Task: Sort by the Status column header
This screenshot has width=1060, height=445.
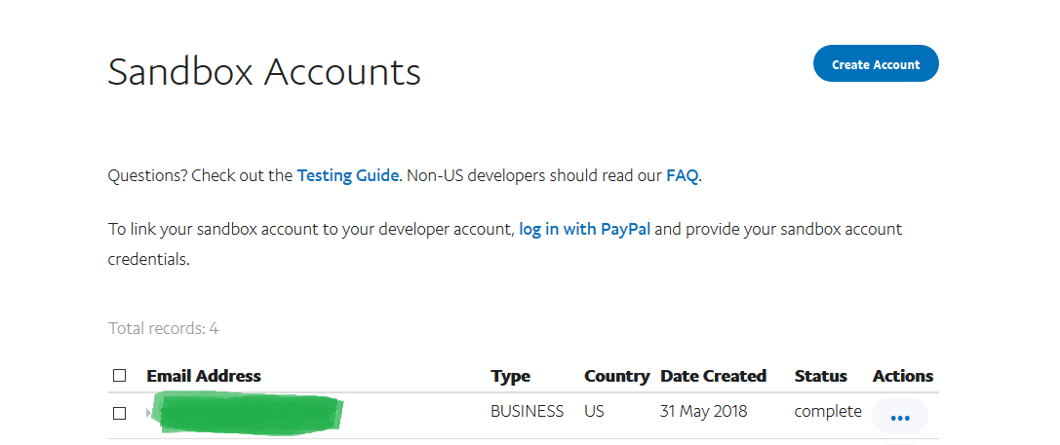Action: coord(820,376)
